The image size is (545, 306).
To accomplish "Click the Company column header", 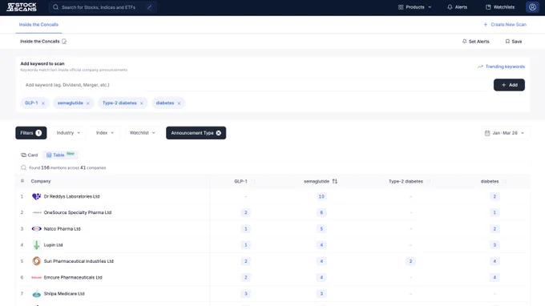I will point(41,181).
